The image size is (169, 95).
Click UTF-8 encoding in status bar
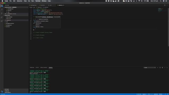coord(149,94)
